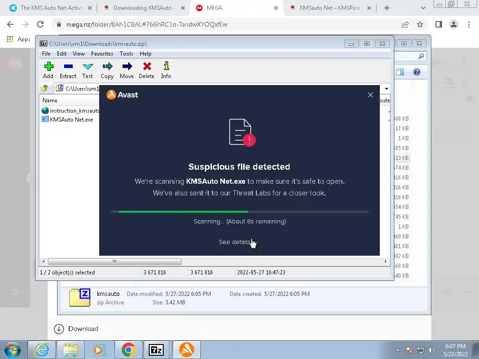Open the Help menu in 7-Zip
This screenshot has width=479, height=359.
[145, 54]
